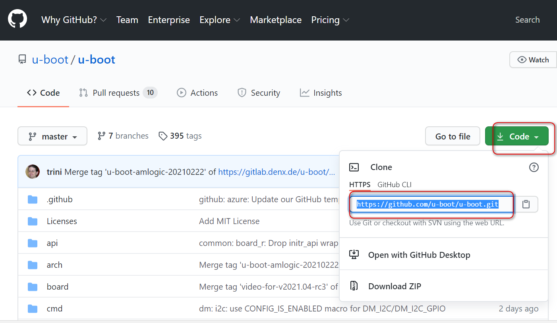Viewport: 557px width, 323px height.
Task: Click the api folder icon
Action: point(33,243)
